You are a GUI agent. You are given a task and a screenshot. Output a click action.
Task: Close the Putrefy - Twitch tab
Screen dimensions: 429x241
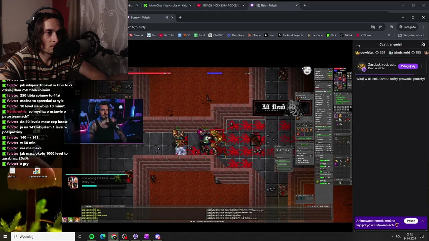(x=173, y=17)
